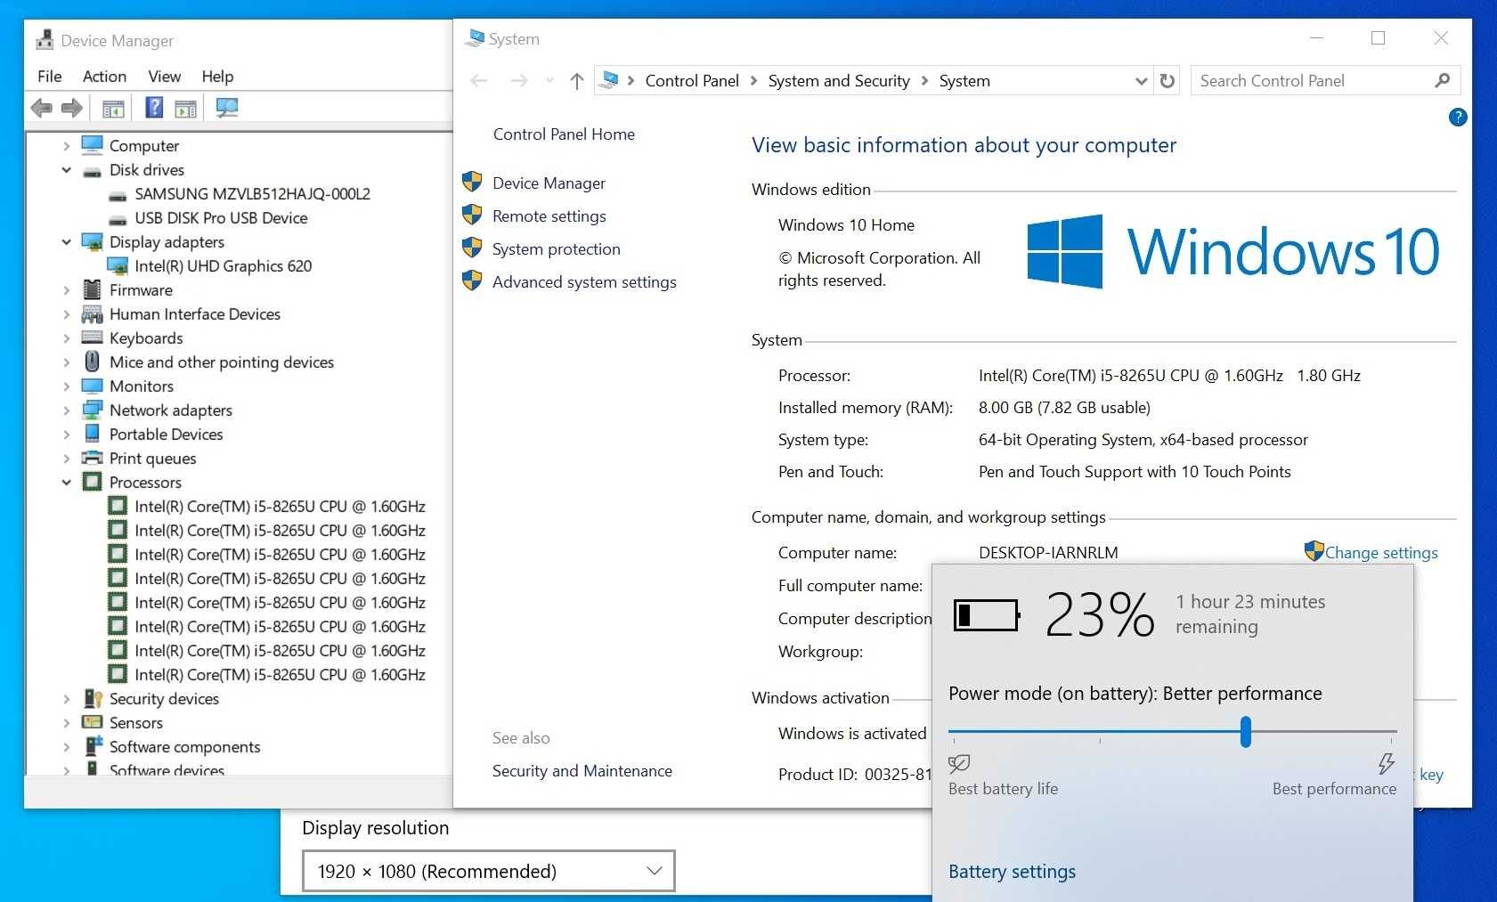Screen dimensions: 1497x902
Task: Click the search magnifier icon in Control Panel search
Action: (1443, 80)
